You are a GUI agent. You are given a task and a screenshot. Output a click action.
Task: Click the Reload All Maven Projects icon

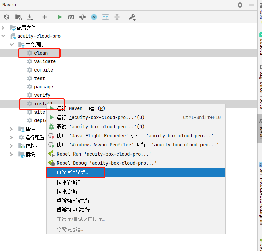(7, 17)
